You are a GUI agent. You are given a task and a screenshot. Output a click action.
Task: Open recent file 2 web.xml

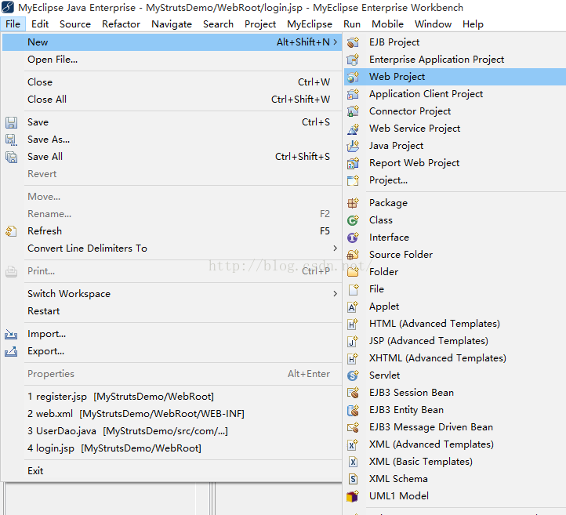pyautogui.click(x=172, y=414)
